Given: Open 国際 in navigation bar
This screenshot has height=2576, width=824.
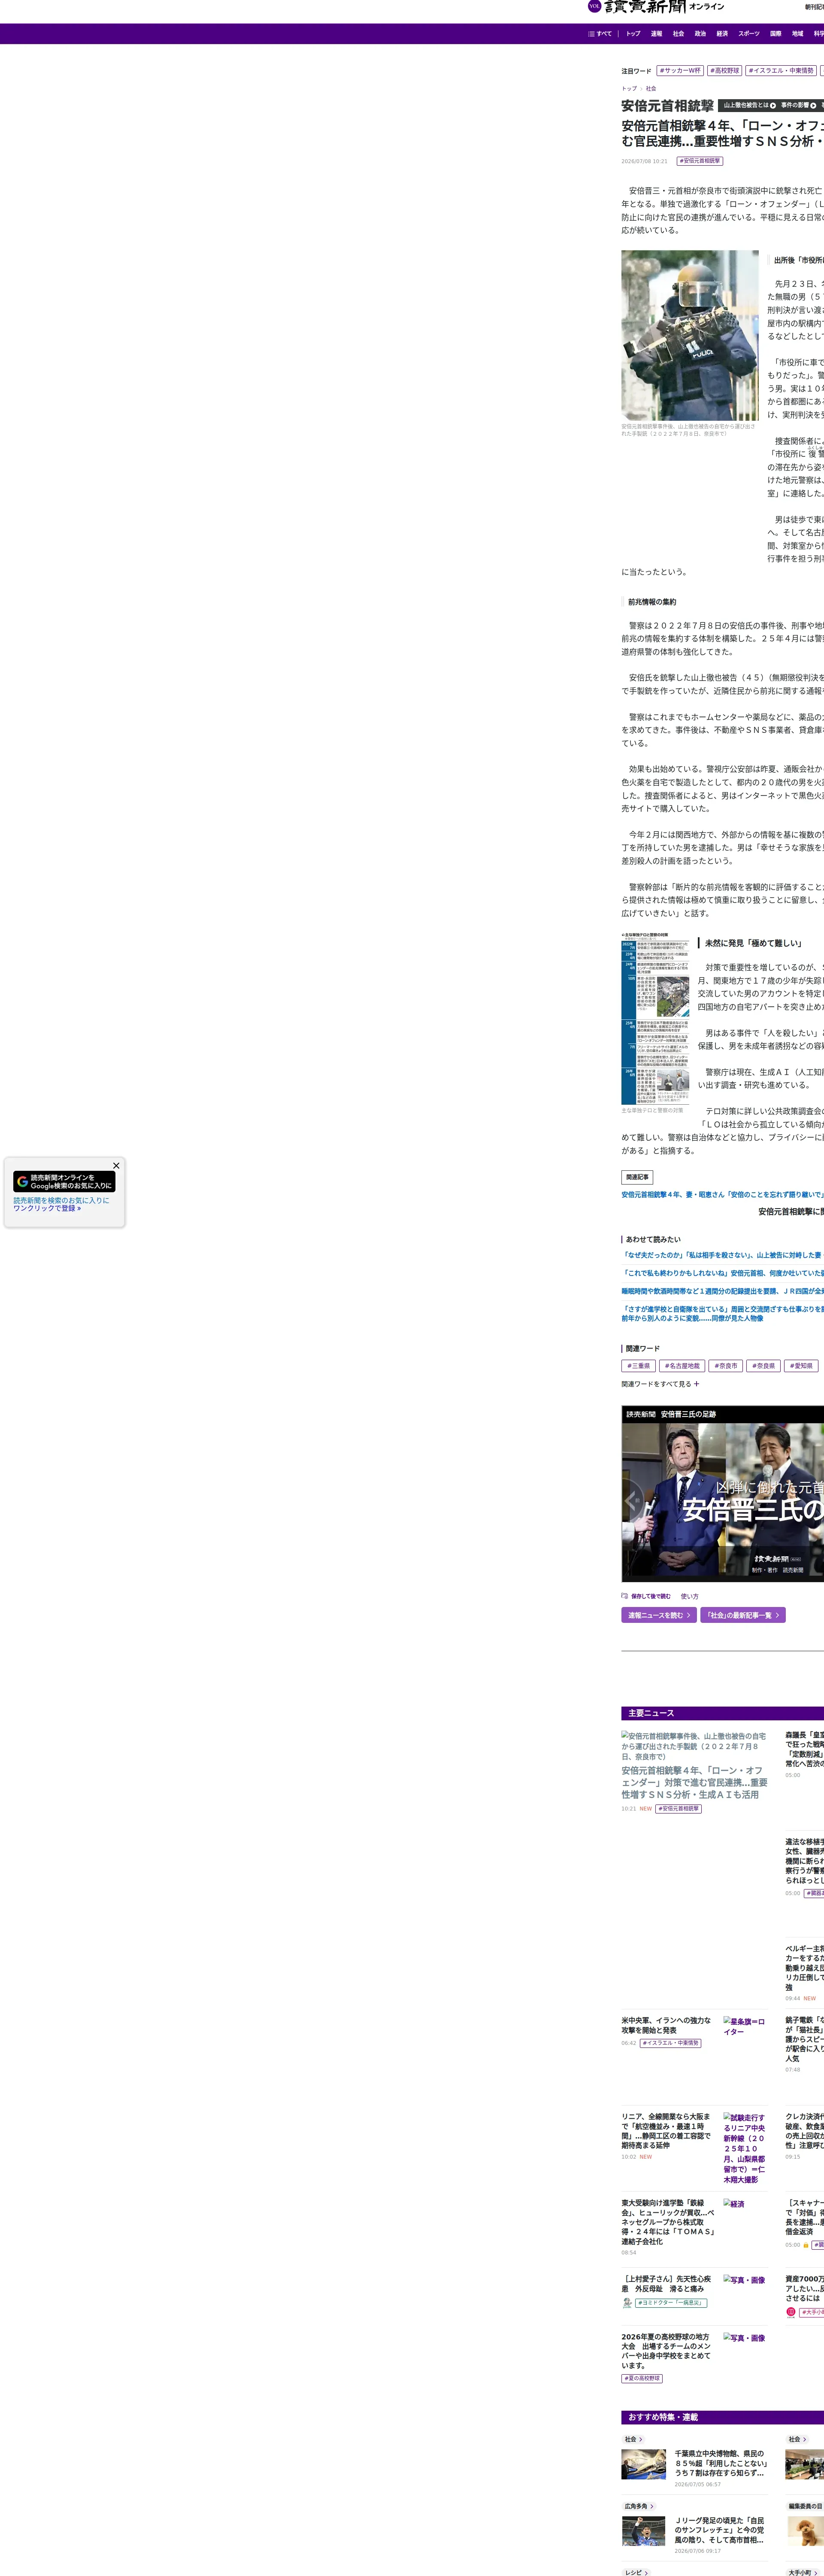Looking at the screenshot, I should (x=775, y=34).
